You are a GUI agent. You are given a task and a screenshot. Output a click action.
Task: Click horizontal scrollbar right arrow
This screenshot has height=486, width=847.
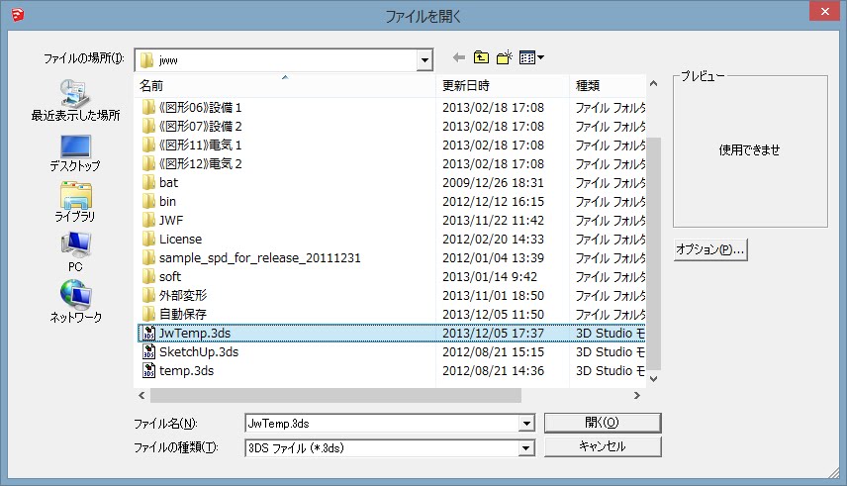[x=637, y=396]
